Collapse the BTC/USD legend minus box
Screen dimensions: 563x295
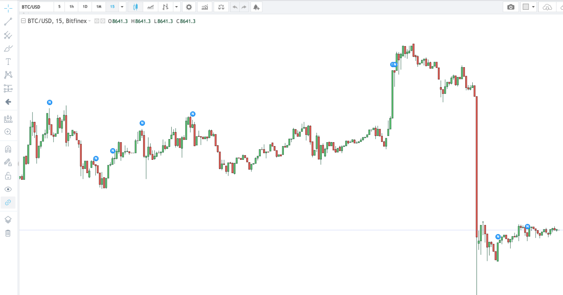coord(23,21)
